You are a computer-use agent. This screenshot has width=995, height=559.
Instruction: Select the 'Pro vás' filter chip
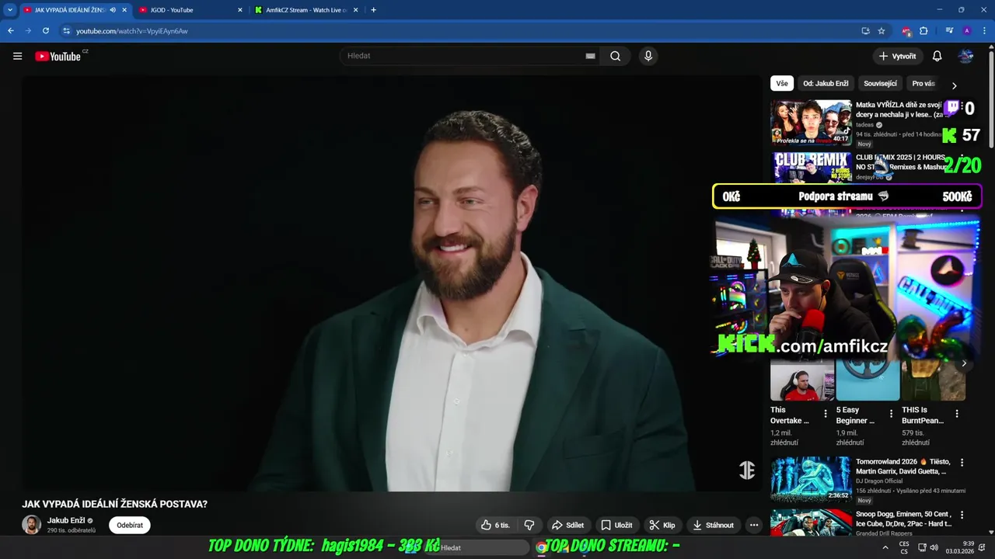point(923,83)
